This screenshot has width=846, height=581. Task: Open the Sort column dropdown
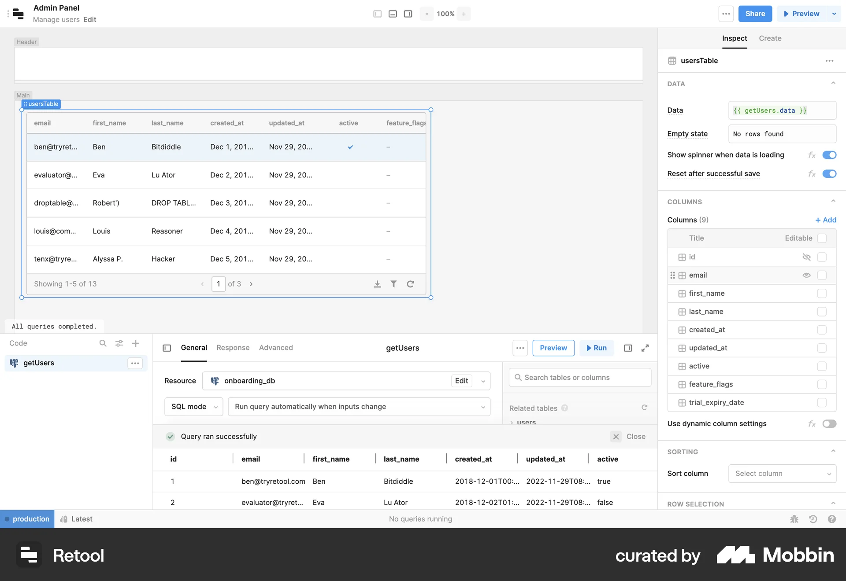click(782, 474)
